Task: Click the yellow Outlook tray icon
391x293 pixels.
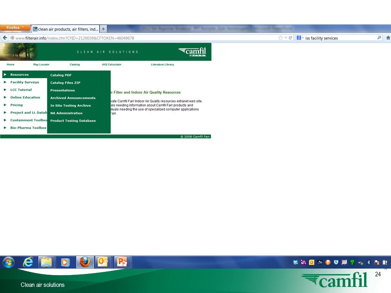Action: [312, 262]
